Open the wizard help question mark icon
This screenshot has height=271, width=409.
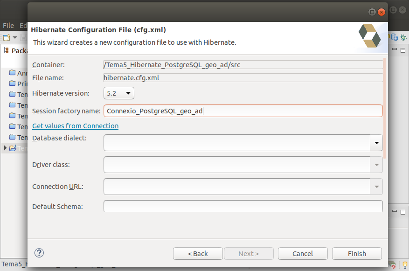click(39, 253)
